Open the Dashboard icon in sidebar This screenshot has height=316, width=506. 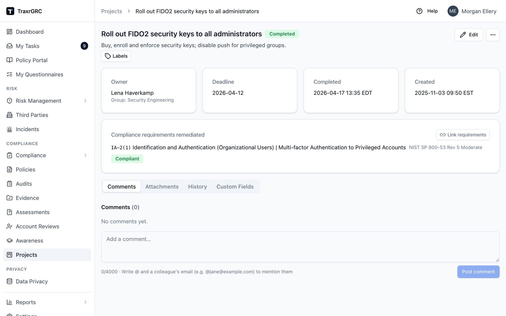[9, 32]
